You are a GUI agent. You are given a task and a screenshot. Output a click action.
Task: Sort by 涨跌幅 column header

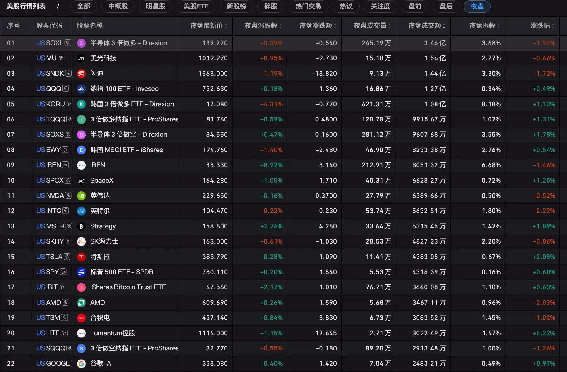coord(542,26)
